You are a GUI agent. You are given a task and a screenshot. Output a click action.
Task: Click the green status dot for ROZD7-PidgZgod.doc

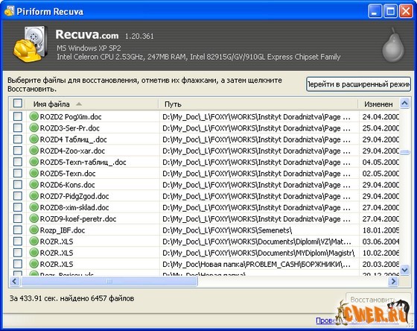click(x=34, y=196)
